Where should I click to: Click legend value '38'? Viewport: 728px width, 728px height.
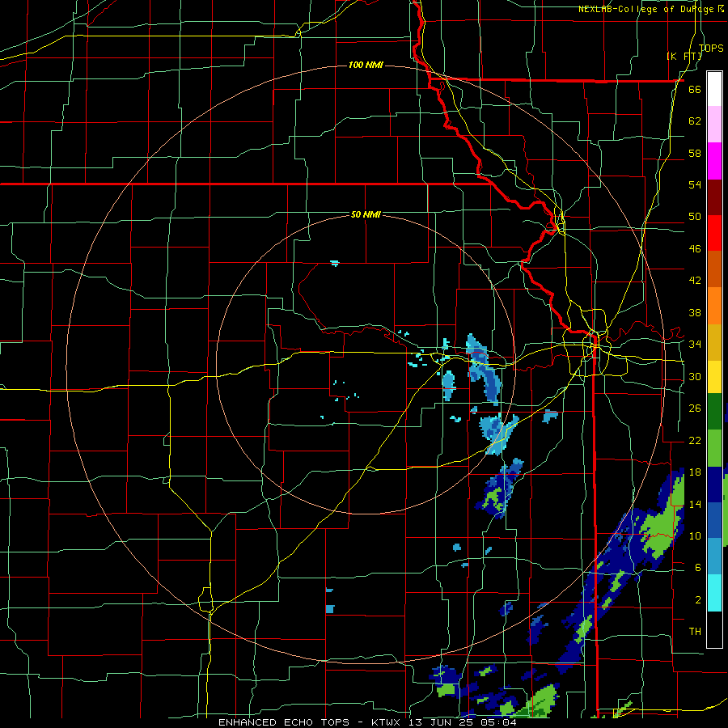click(x=695, y=312)
